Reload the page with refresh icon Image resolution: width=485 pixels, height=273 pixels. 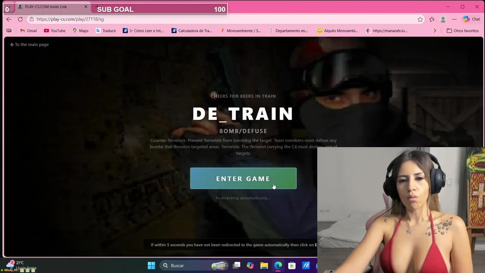point(20,19)
